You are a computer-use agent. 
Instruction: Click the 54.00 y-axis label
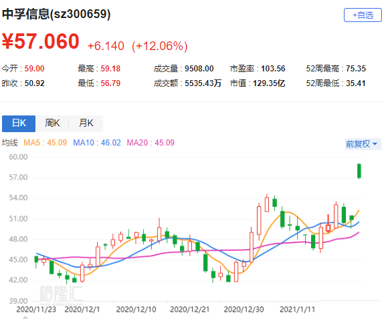[x=18, y=198]
